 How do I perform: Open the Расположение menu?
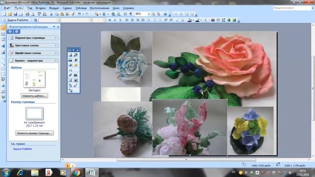[99, 8]
